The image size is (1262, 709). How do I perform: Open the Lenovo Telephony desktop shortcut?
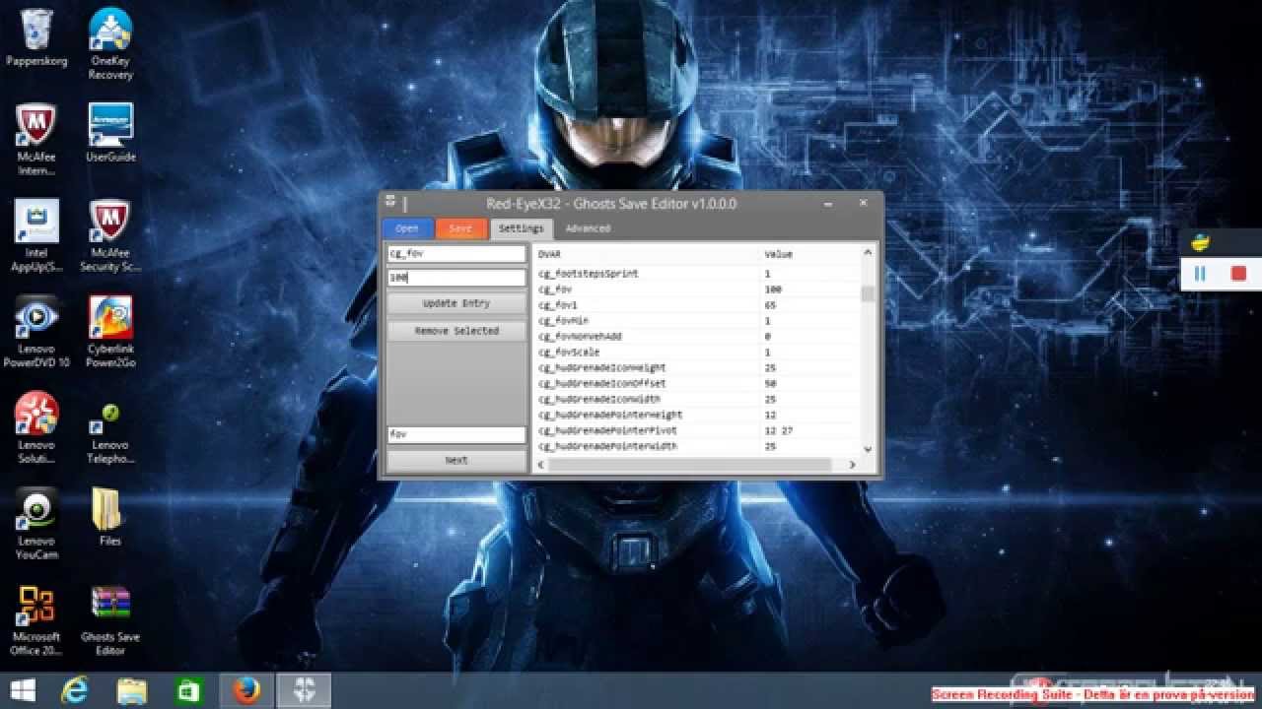pos(110,433)
